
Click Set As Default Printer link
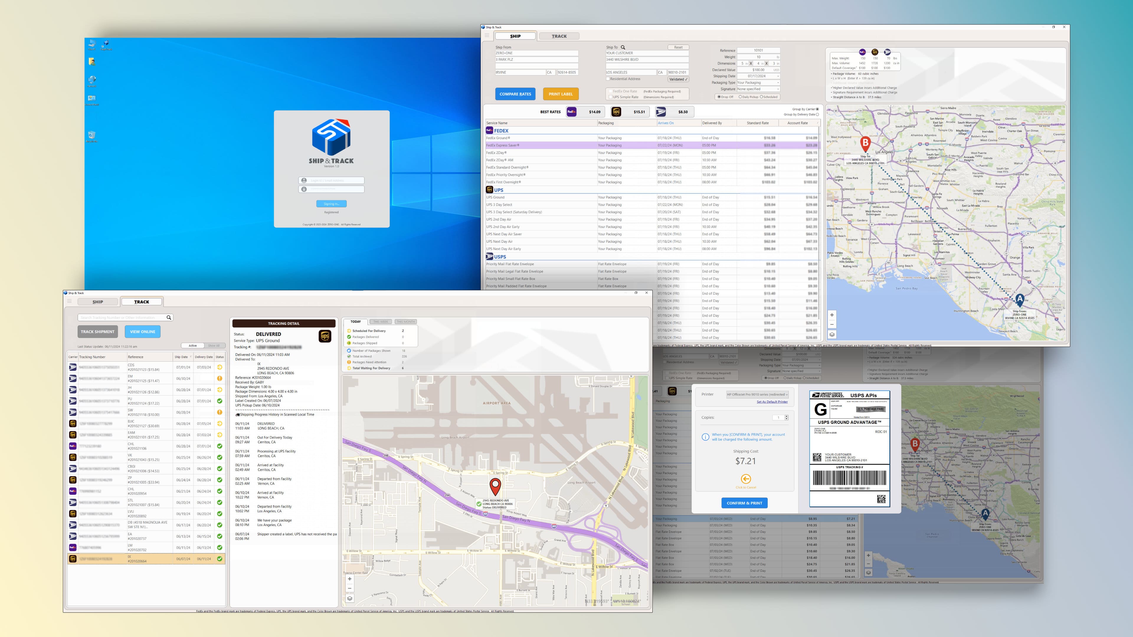pos(772,402)
